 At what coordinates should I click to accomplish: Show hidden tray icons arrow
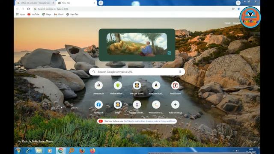(x=233, y=151)
